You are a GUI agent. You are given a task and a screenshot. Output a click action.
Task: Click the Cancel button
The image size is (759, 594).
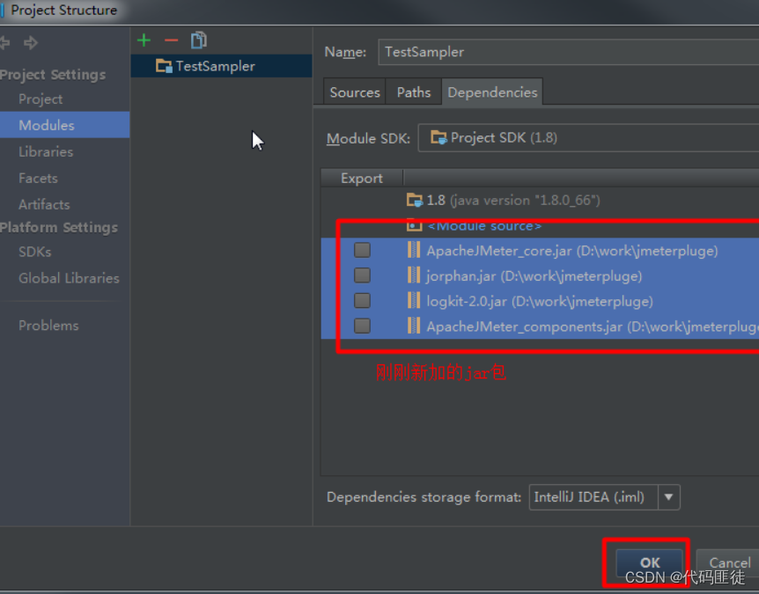click(729, 562)
